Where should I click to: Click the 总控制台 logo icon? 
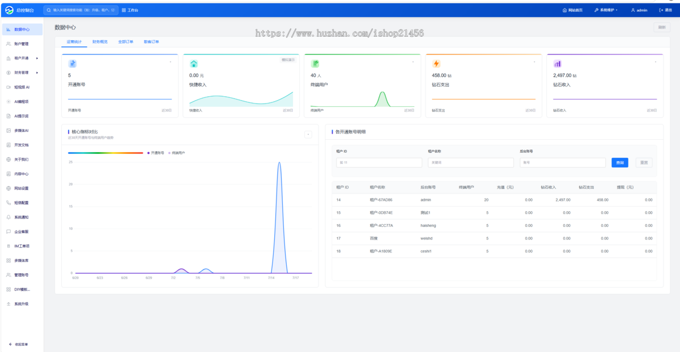8,10
